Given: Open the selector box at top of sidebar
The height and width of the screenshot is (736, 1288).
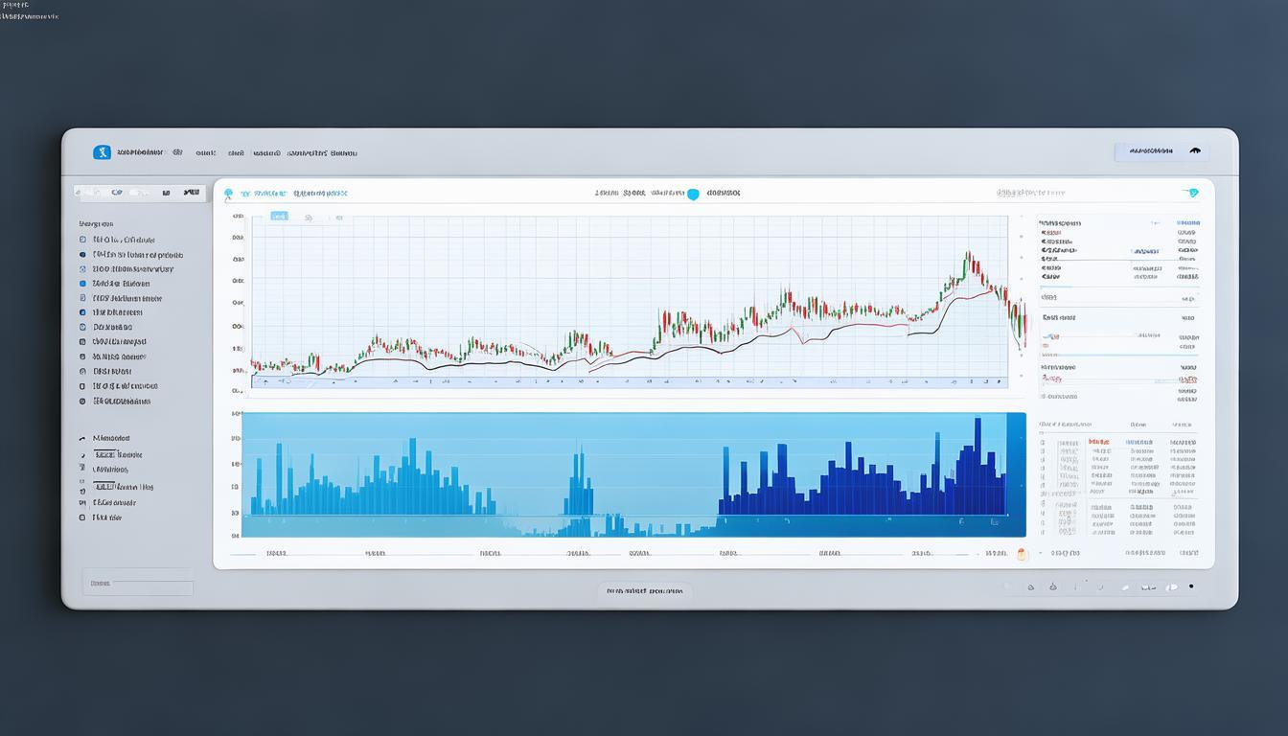Looking at the screenshot, I should pyautogui.click(x=140, y=193).
